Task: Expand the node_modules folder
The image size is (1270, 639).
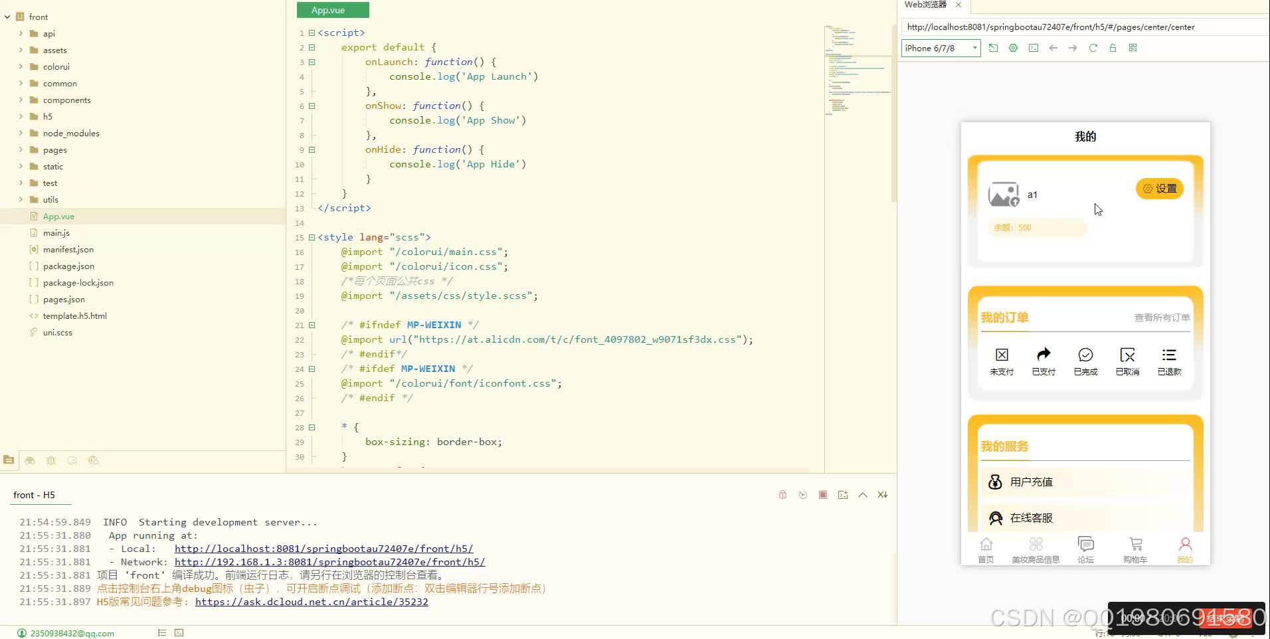Action: coord(21,133)
